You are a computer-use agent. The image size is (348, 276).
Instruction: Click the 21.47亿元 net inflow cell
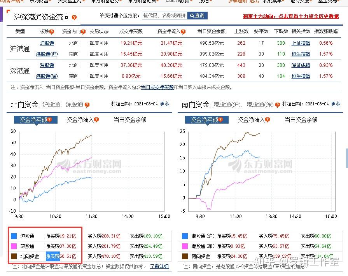coord(171,43)
